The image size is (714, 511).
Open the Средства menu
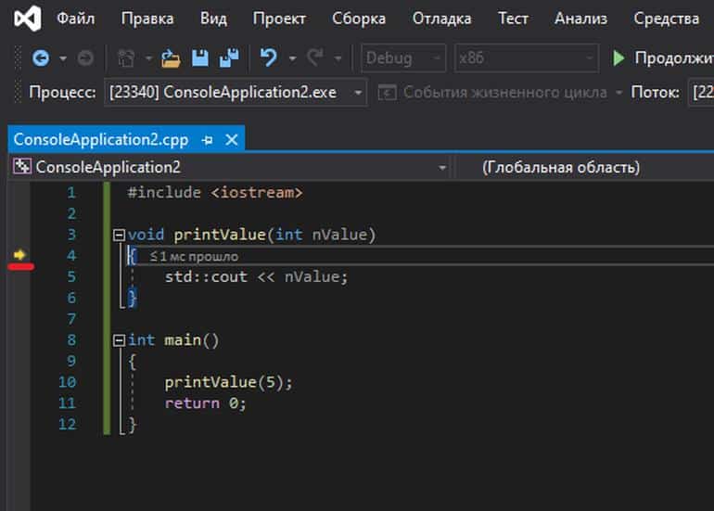tap(666, 19)
